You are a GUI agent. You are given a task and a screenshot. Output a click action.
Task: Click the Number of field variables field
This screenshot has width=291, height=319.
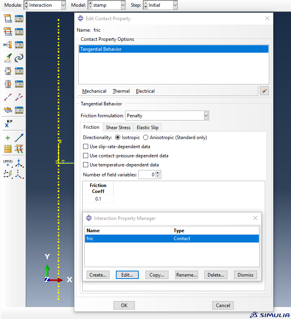click(147, 174)
